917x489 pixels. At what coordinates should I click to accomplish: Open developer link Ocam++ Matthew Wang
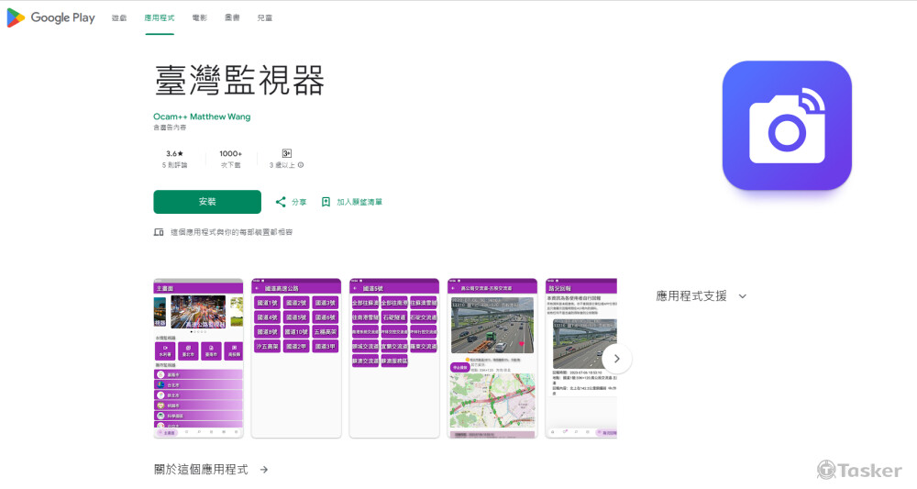(x=202, y=117)
